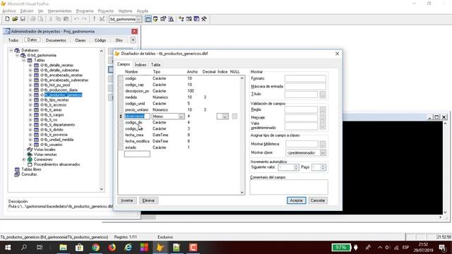Switch to the Índices tab

coord(141,65)
